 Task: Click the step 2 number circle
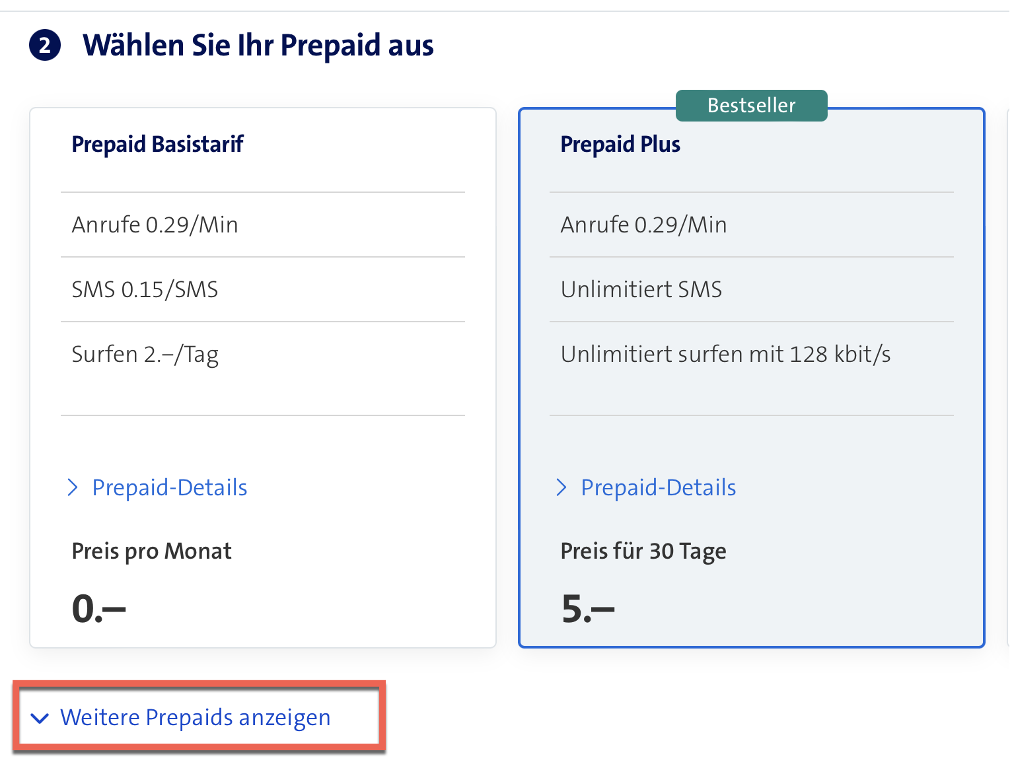(45, 46)
